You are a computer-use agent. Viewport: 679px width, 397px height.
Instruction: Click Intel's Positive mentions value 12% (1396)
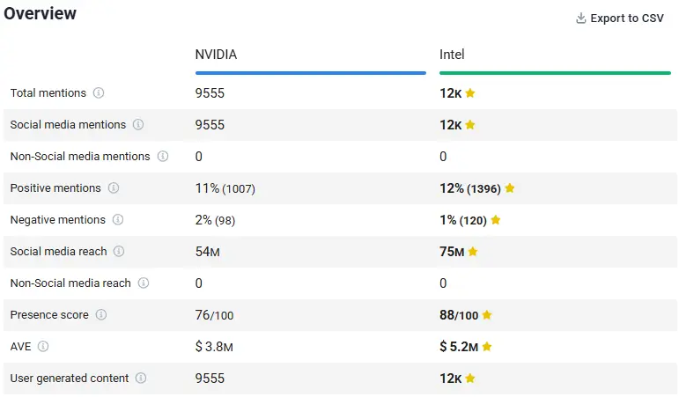470,188
